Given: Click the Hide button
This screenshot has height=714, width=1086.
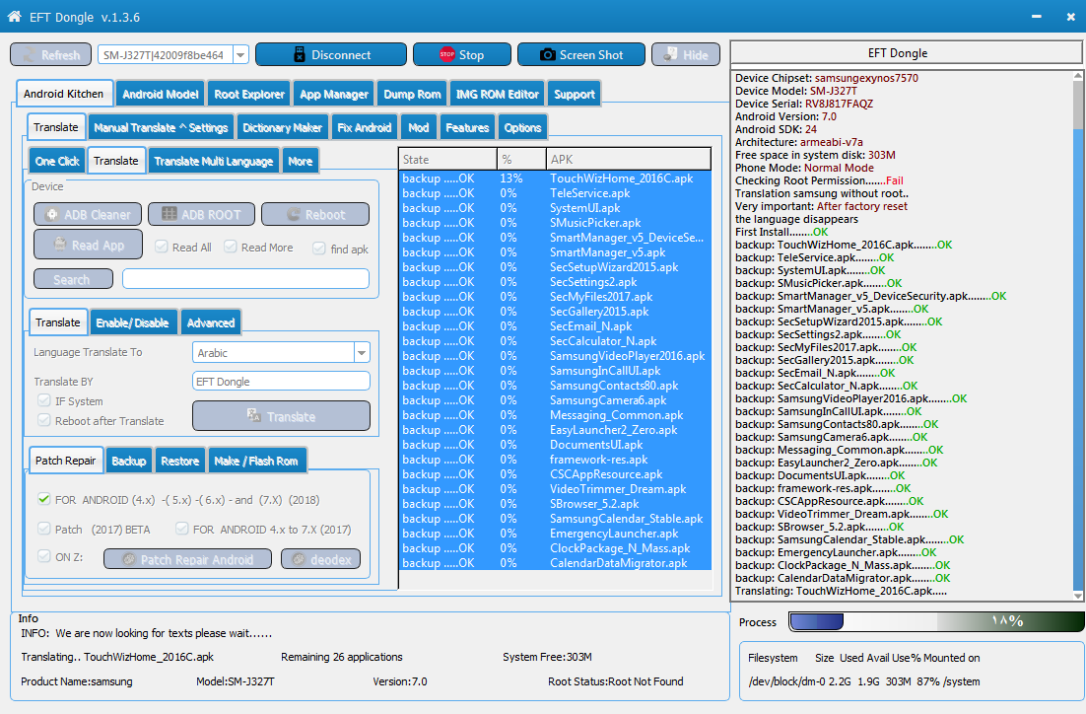Looking at the screenshot, I should point(686,55).
